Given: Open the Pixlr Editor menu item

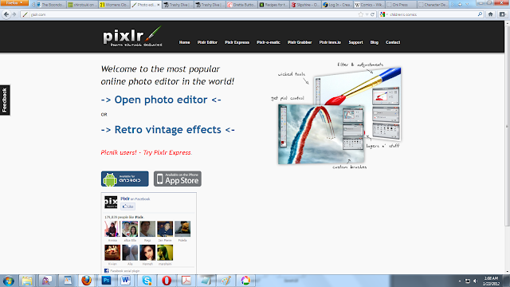Looking at the screenshot, I should coord(207,42).
